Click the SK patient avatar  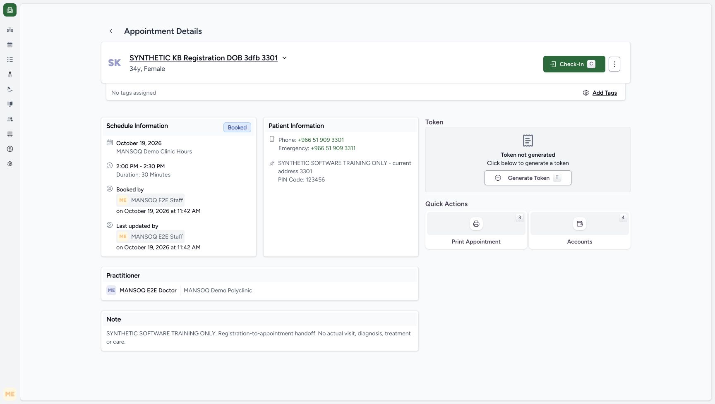point(115,63)
